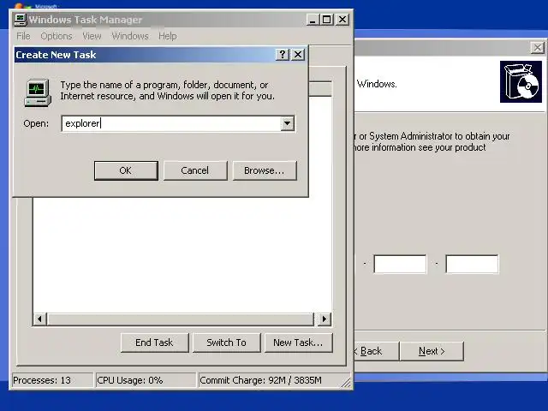Close the Windows setup wizard window
Viewport: 548px width, 411px height.
538,48
